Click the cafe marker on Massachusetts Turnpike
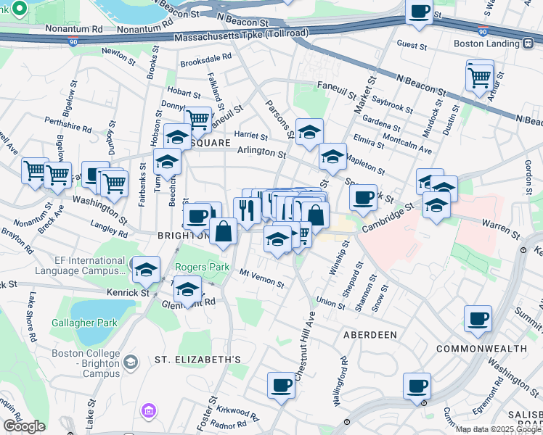Viewport: 543px width, 435px height. (x=419, y=14)
